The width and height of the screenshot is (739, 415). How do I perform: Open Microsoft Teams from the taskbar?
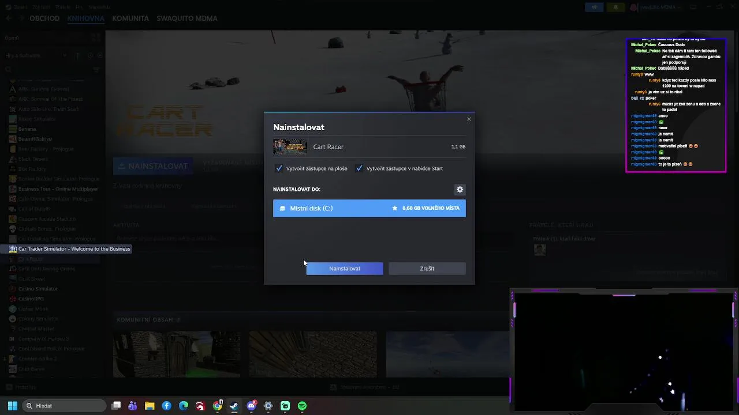(x=133, y=406)
